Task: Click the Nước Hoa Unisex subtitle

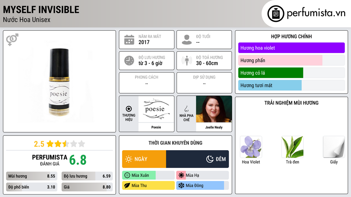Action: pyautogui.click(x=27, y=19)
